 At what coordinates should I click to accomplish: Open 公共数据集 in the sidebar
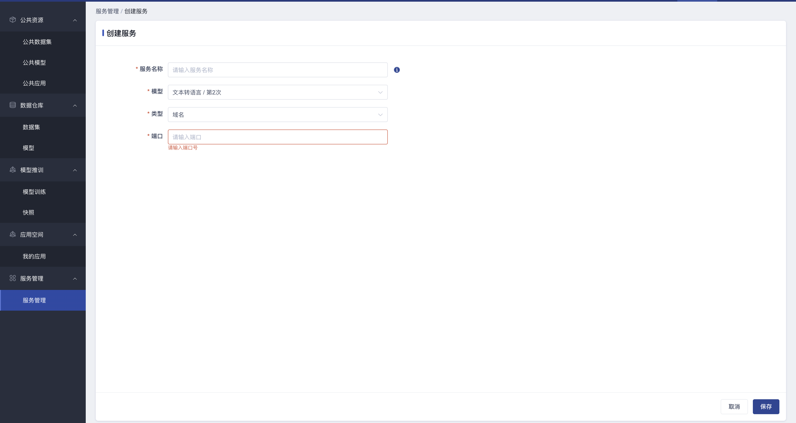click(x=37, y=42)
